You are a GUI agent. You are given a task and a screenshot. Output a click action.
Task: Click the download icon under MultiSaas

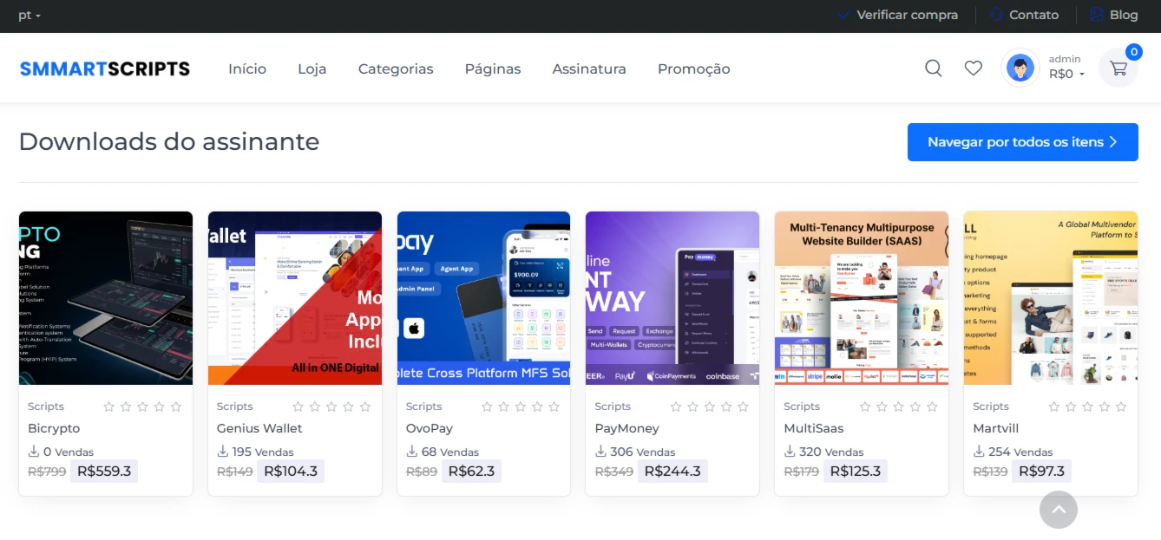[x=790, y=451]
